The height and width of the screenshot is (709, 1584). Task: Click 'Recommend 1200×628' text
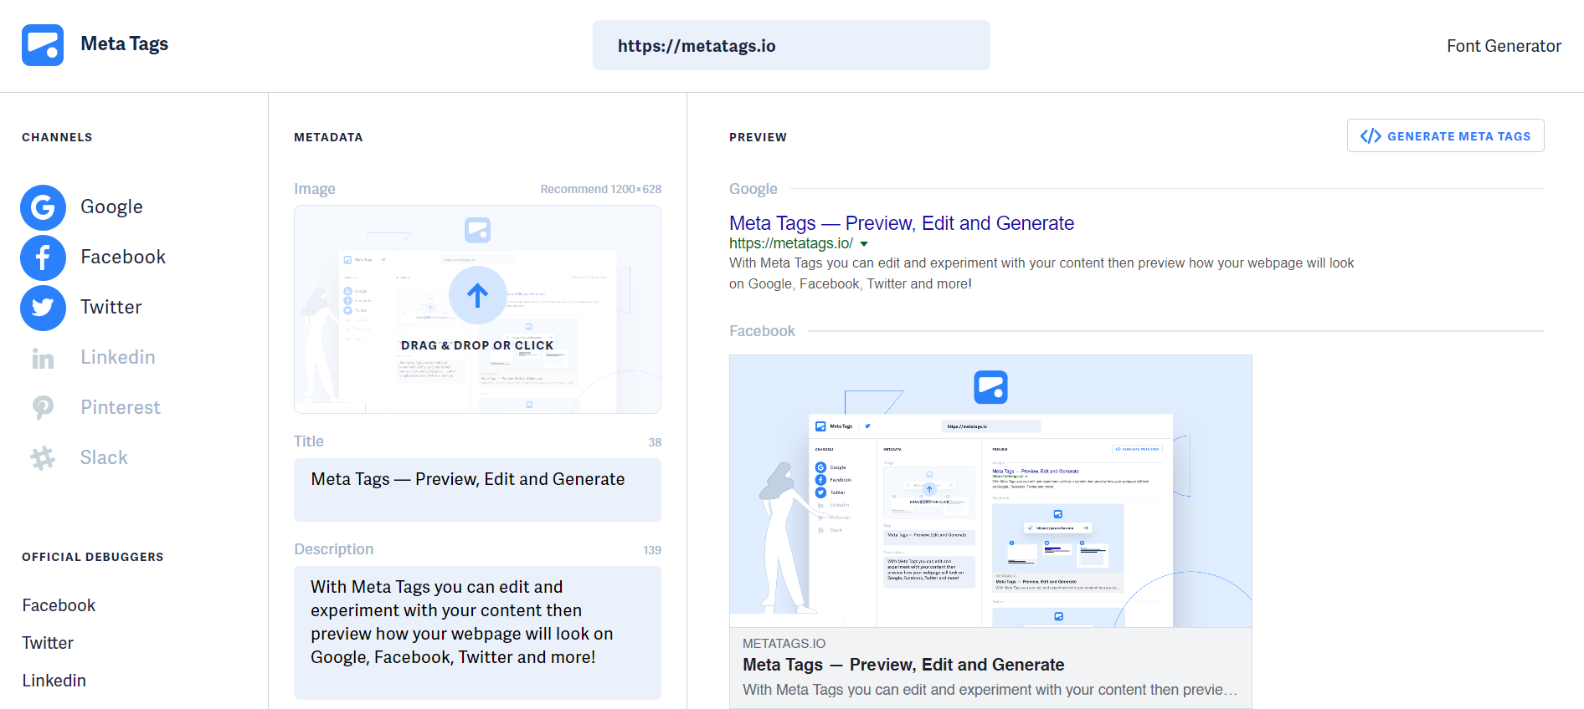click(600, 189)
